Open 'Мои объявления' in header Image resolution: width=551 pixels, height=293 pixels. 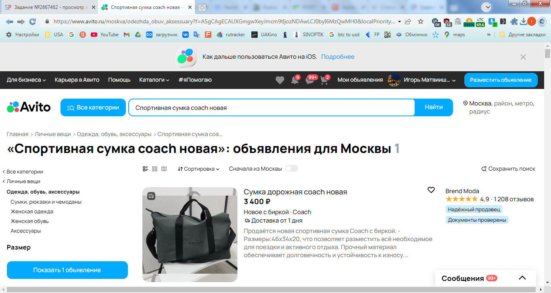(360, 80)
